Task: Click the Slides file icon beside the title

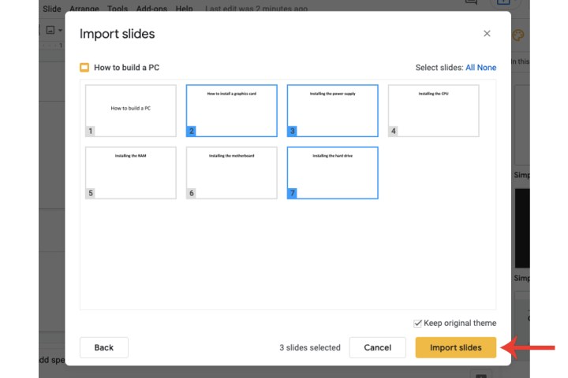Action: pyautogui.click(x=84, y=68)
